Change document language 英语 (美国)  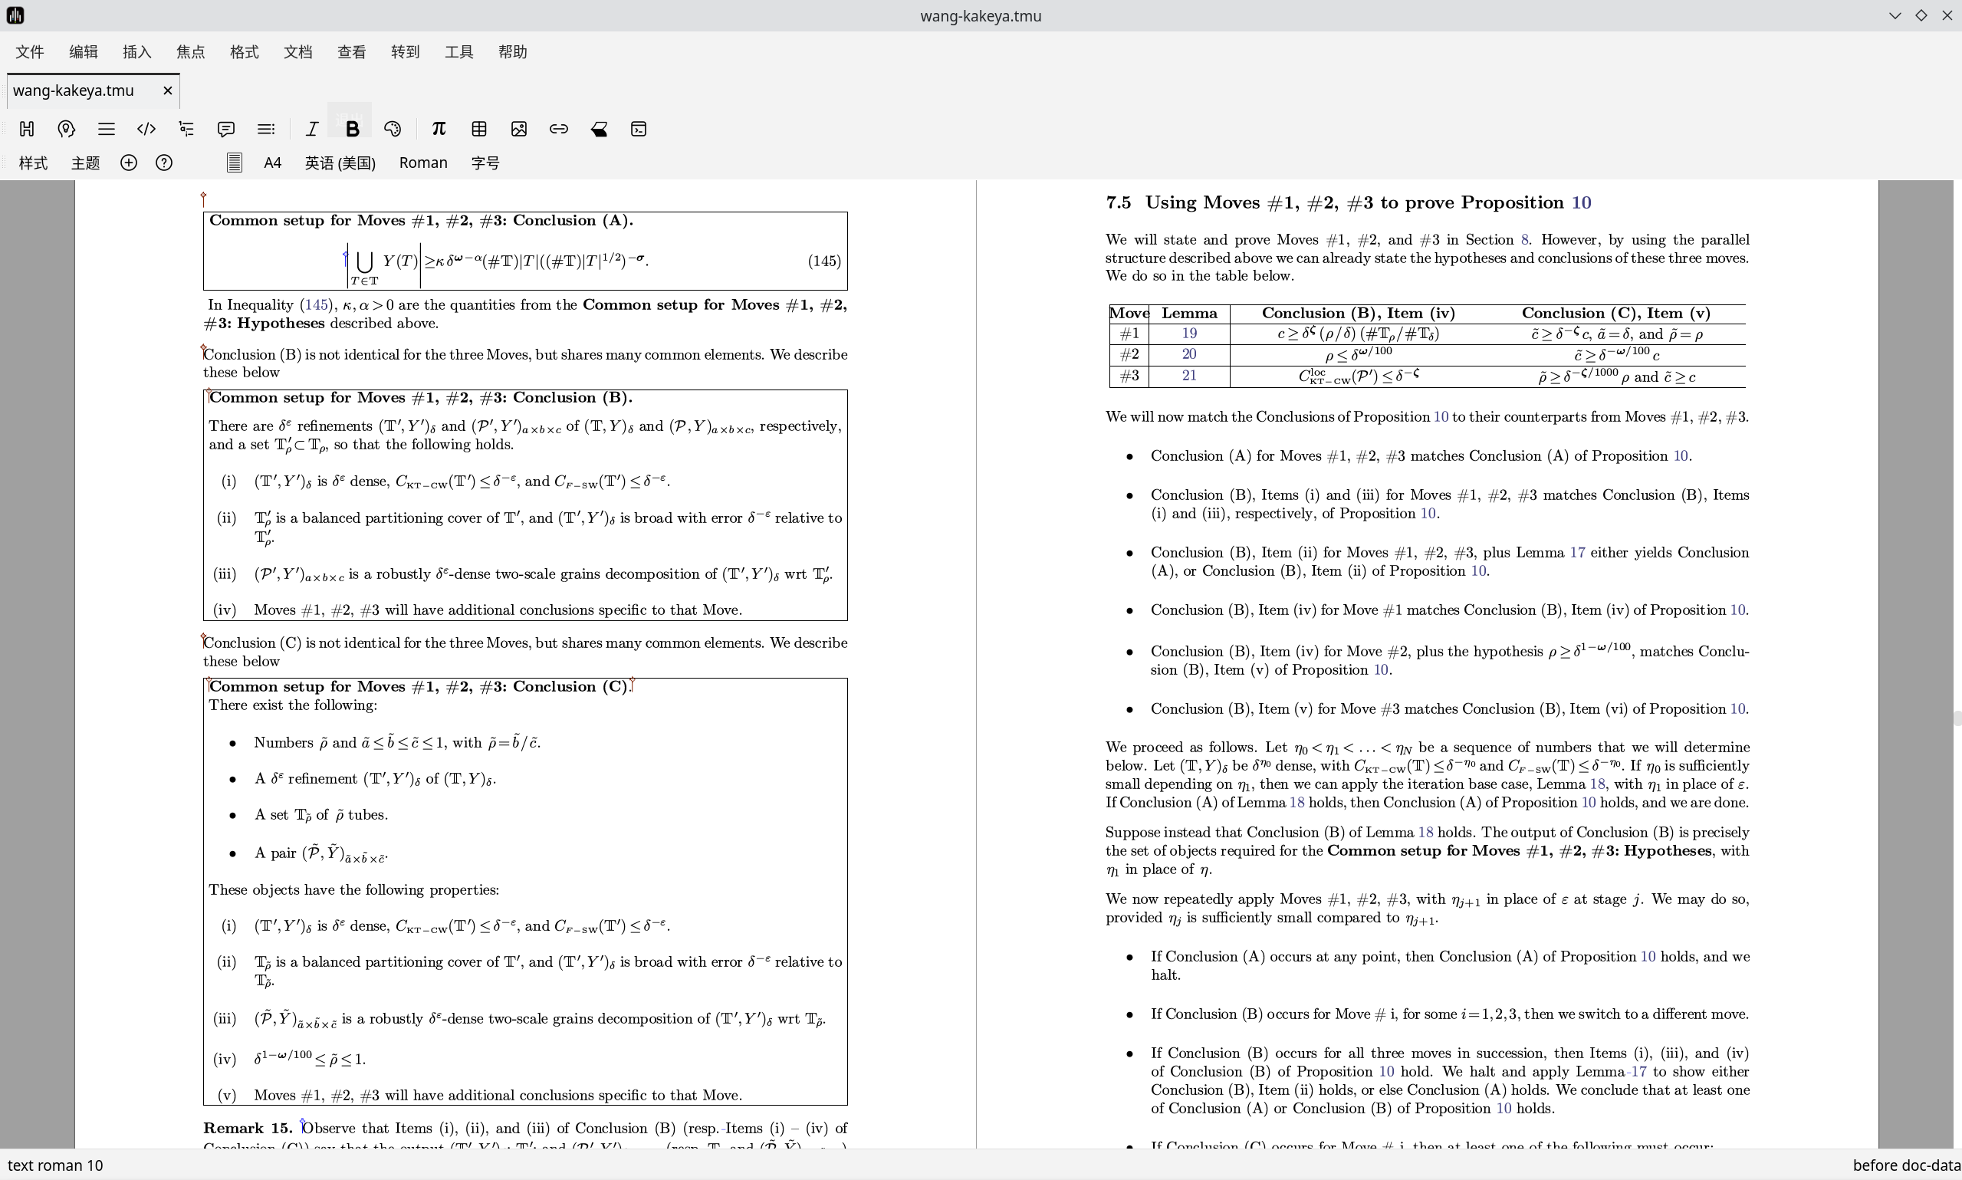coord(340,163)
